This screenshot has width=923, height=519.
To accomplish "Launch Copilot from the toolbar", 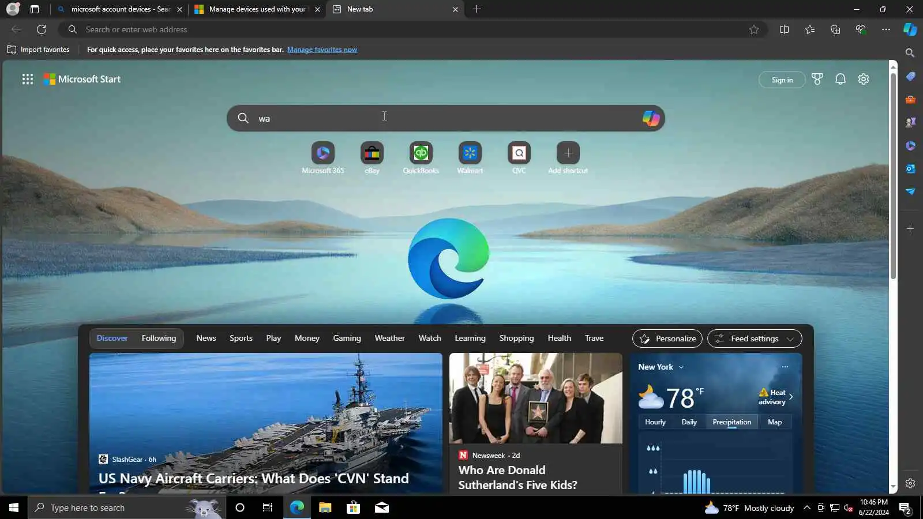I will click(x=910, y=29).
